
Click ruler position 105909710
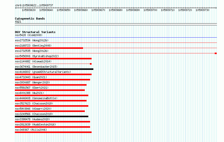point(168,10)
